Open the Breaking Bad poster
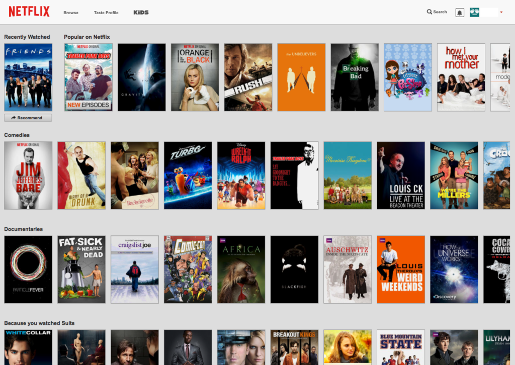The height and width of the screenshot is (365, 515). [355, 77]
